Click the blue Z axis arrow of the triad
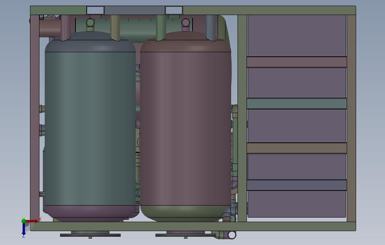The height and width of the screenshot is (245, 385). [x=24, y=229]
